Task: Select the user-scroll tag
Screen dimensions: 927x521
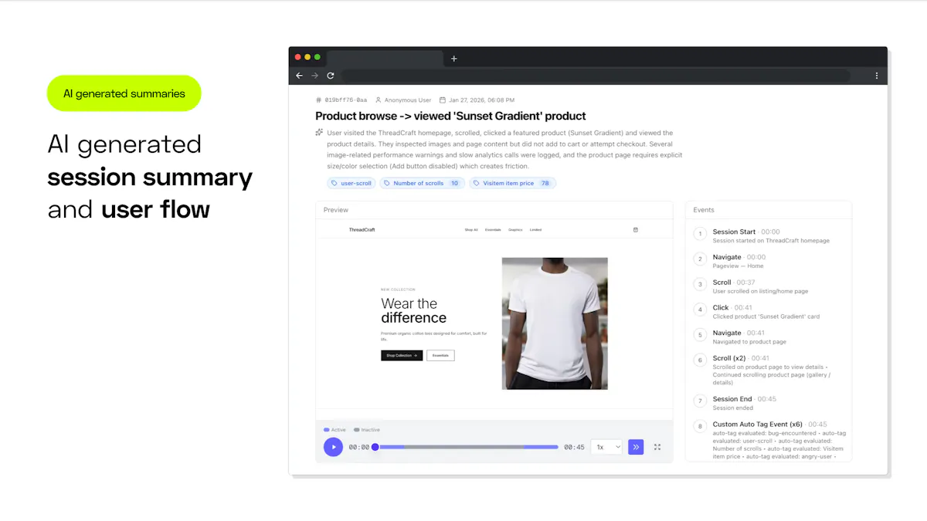Action: click(351, 183)
